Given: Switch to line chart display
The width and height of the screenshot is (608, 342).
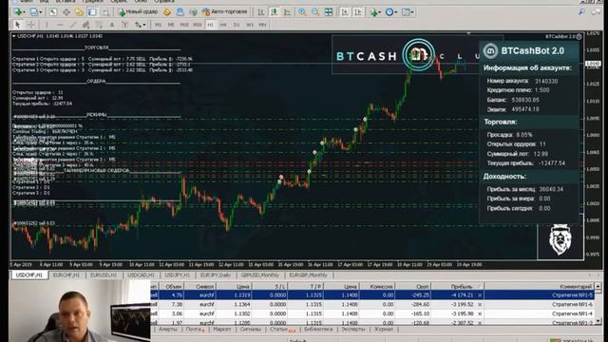Looking at the screenshot, I should [x=287, y=12].
